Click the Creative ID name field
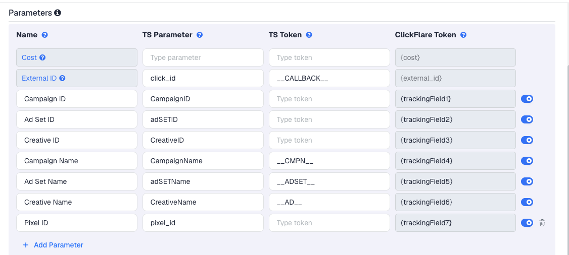 point(77,140)
